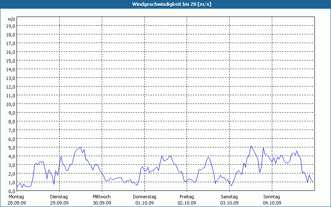331x207 pixels.
Task: Select the Freitag day label
Action: click(187, 197)
